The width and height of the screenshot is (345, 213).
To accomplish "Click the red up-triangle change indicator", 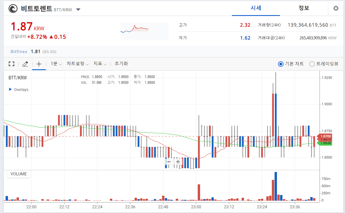I will (x=51, y=37).
